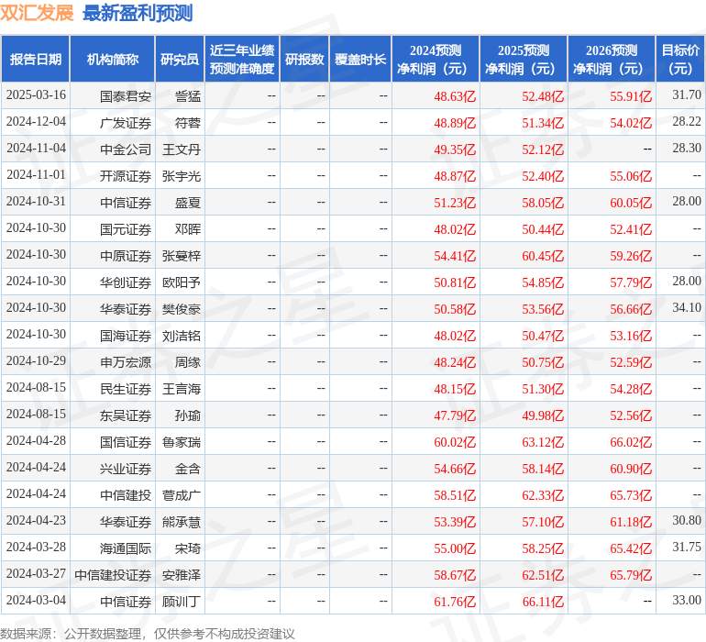Select target price 34.10
706x642 pixels.
(x=687, y=308)
